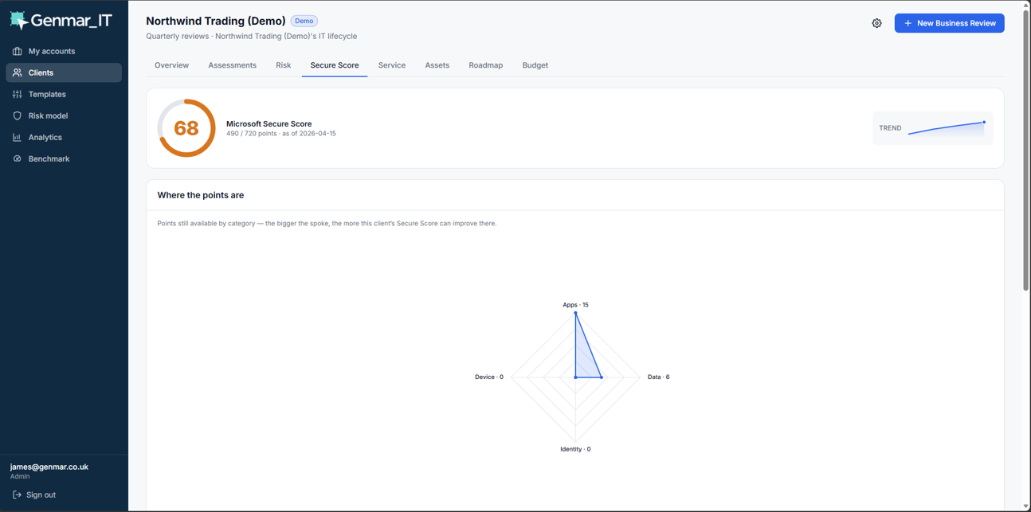The image size is (1031, 512).
Task: Switch to the Assets tab
Action: (437, 65)
